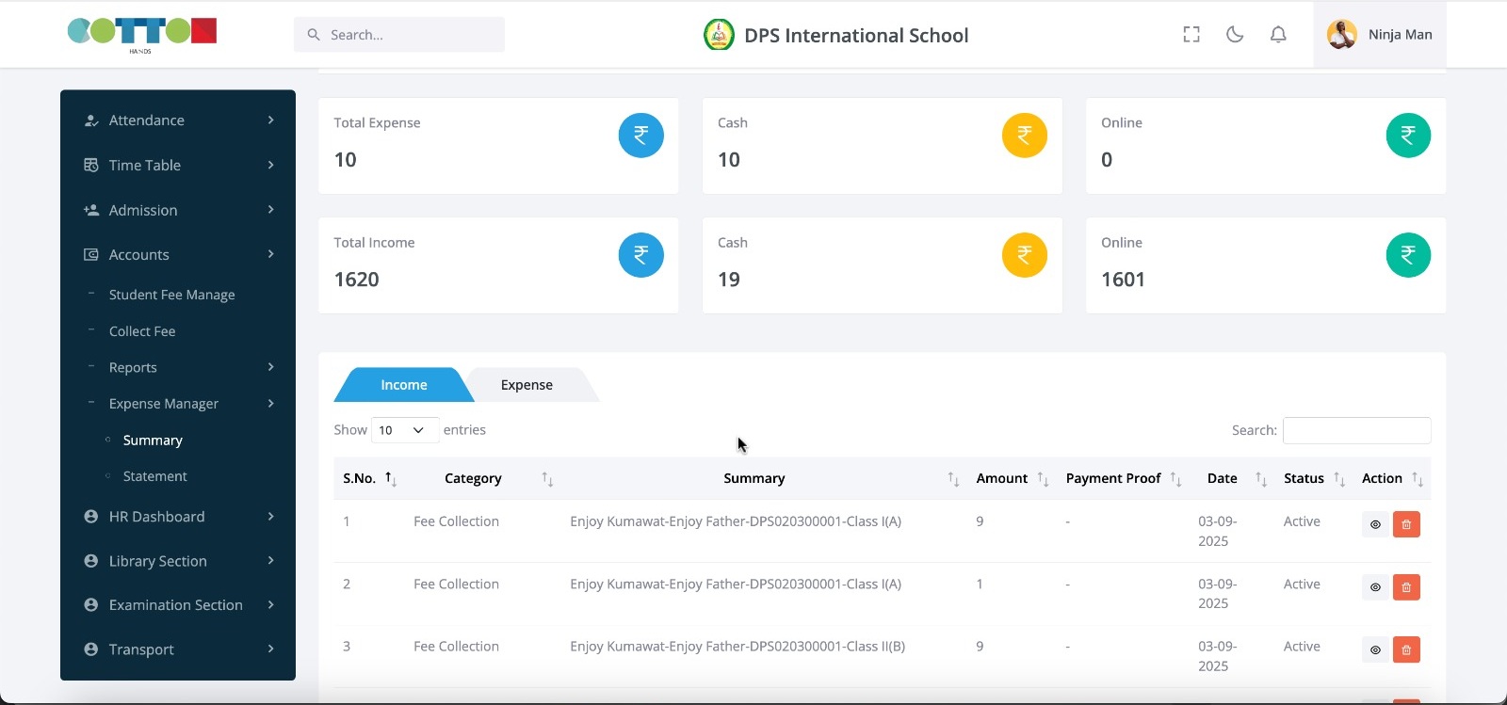
Task: Click the green Online income rupee icon
Action: 1408,255
